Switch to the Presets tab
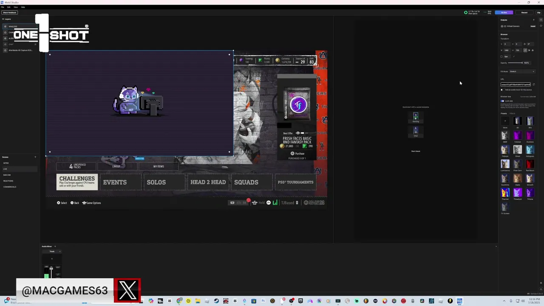This screenshot has height=306, width=544. pos(504,113)
